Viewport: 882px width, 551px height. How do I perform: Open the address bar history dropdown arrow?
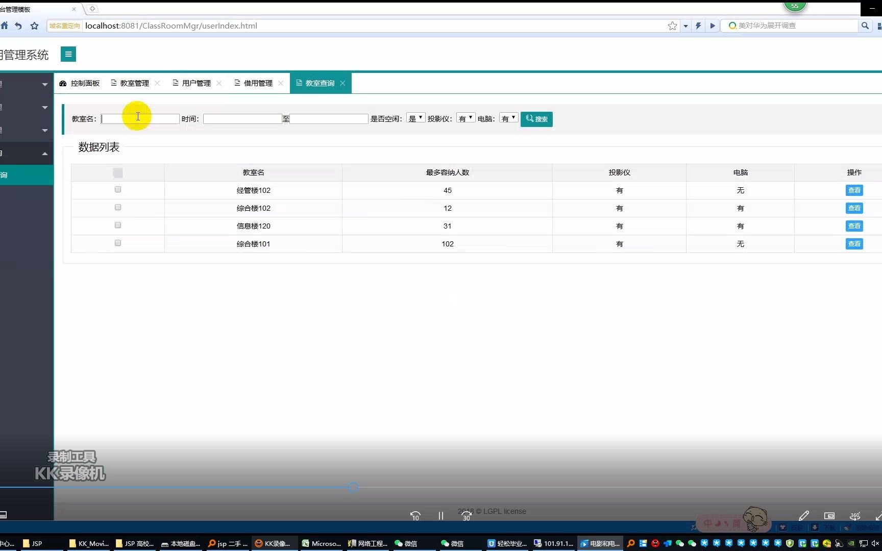[685, 26]
